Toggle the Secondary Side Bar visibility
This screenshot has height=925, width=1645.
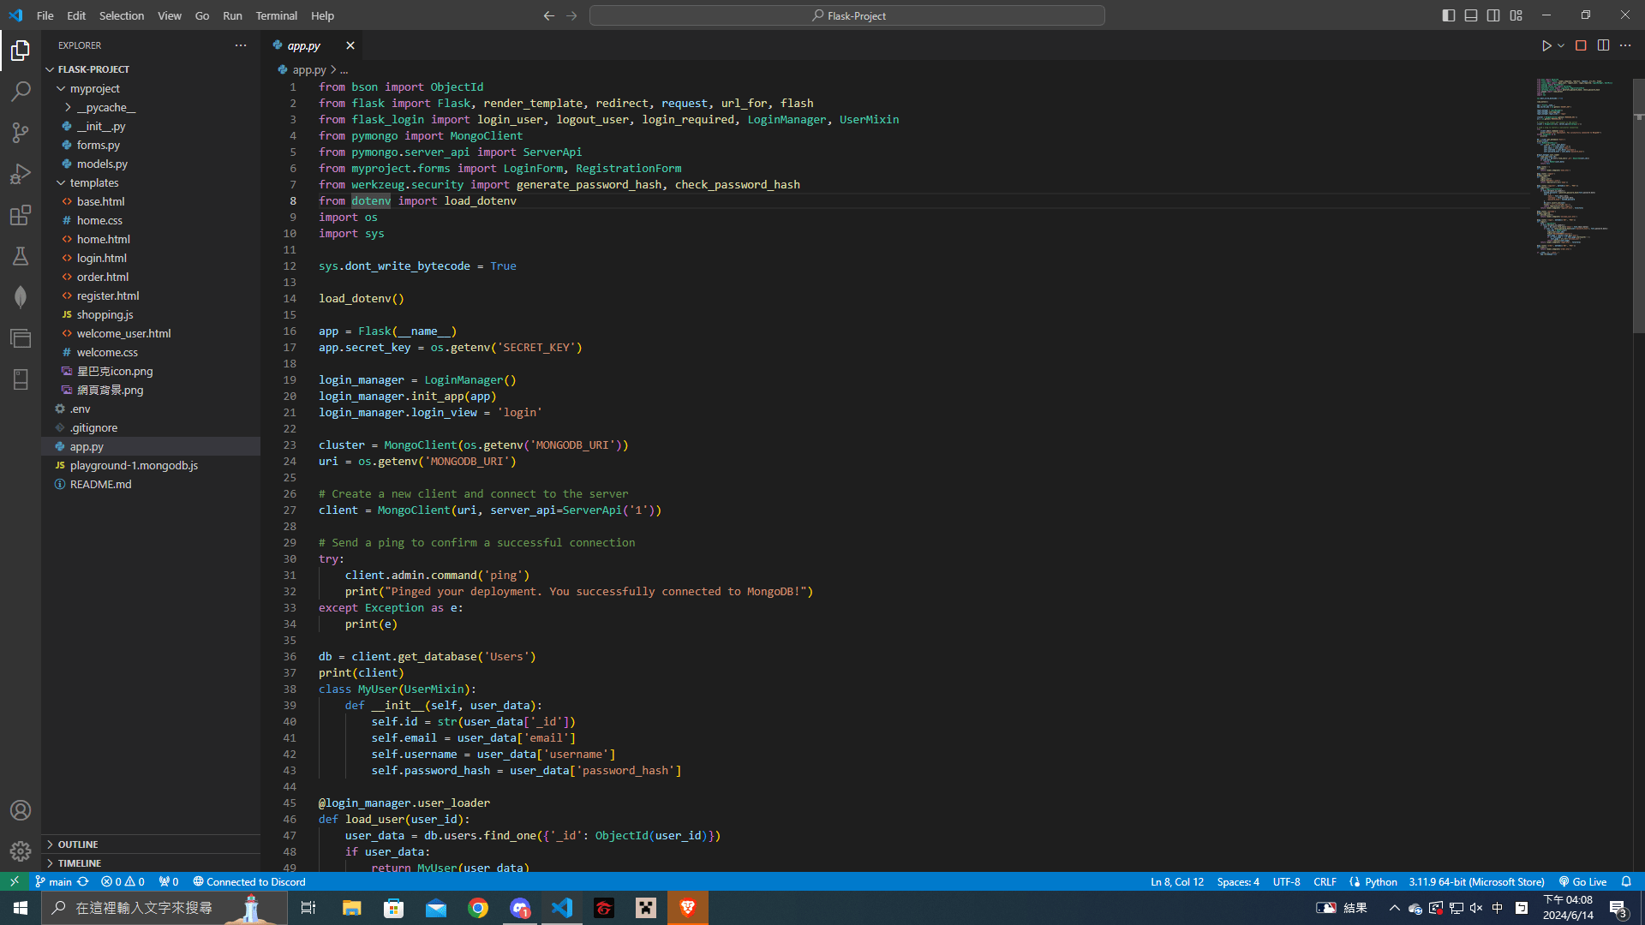pyautogui.click(x=1493, y=15)
